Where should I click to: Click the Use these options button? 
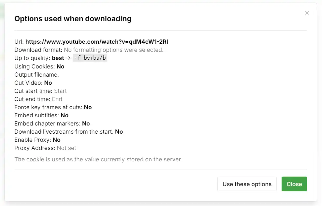click(247, 184)
